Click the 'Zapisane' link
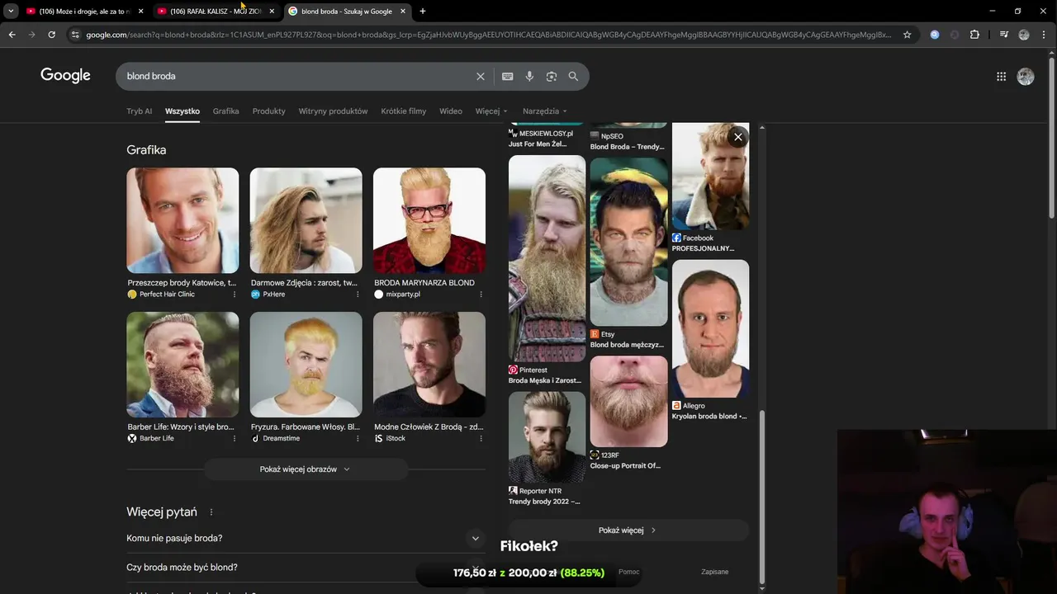This screenshot has height=594, width=1057. tap(715, 572)
